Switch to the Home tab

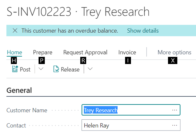coord(15,52)
